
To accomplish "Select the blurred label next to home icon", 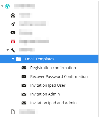I will [x=26, y=15].
